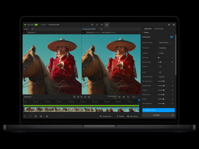This screenshot has height=149, width=199.
Task: Open the Video type Progressive dropdown
Action: point(166,48)
